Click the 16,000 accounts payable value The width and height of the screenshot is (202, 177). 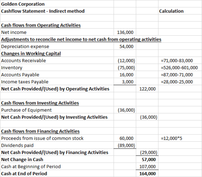[126, 75]
